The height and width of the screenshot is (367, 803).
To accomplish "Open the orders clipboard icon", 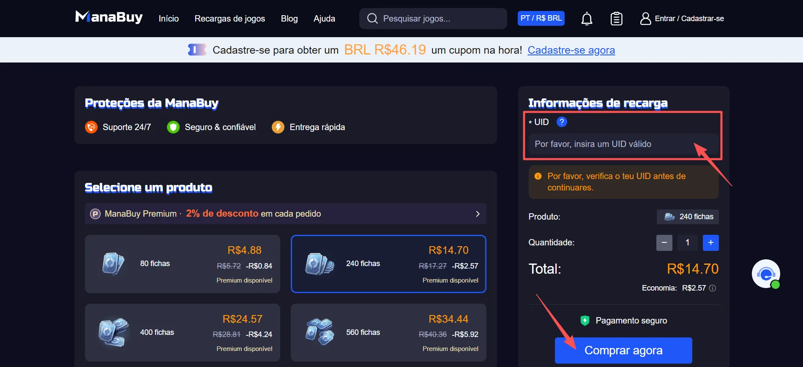I will point(616,19).
